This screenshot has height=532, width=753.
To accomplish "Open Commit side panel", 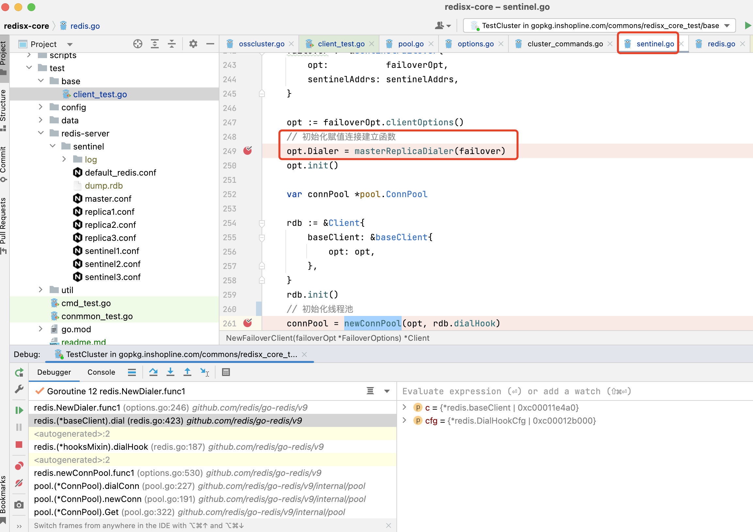I will point(3,164).
